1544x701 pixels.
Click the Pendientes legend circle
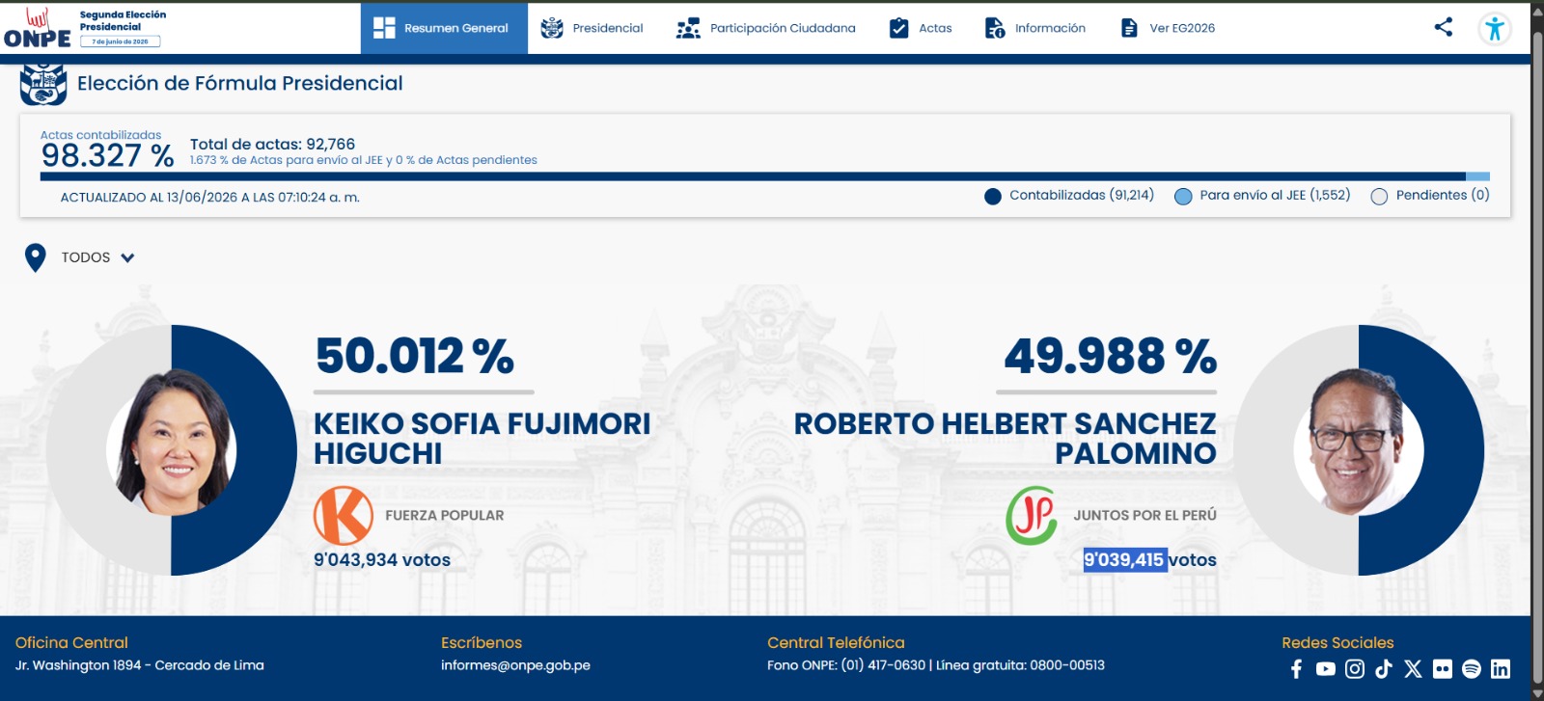click(x=1379, y=197)
